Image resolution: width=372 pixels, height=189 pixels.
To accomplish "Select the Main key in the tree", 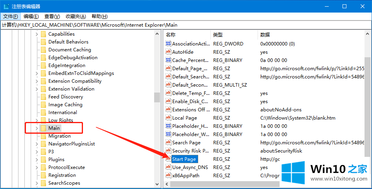I will click(54, 128).
